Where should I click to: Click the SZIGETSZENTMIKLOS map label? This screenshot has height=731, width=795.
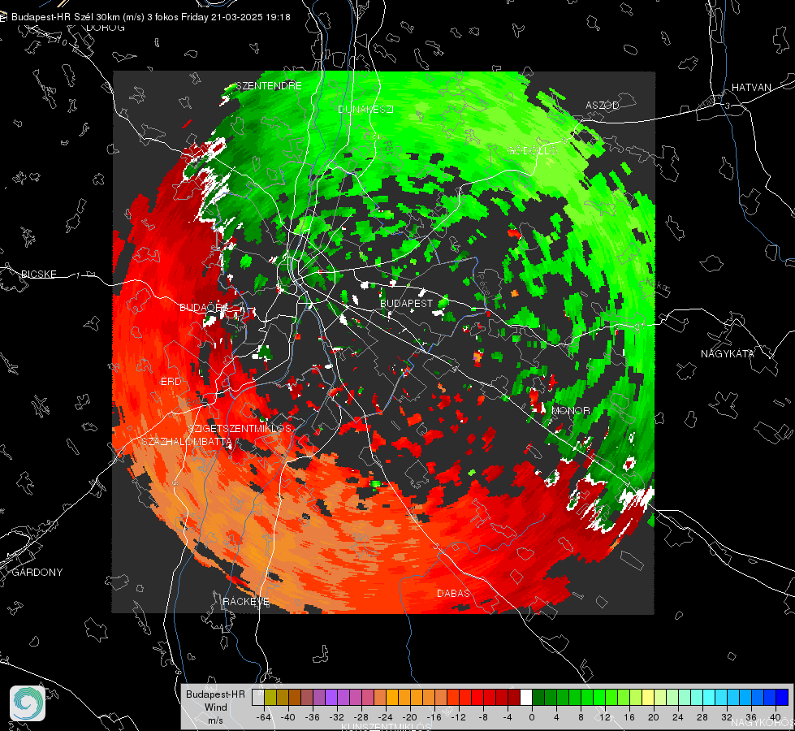tap(240, 428)
